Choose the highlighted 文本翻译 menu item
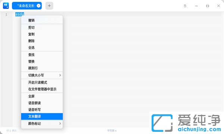 point(42,117)
